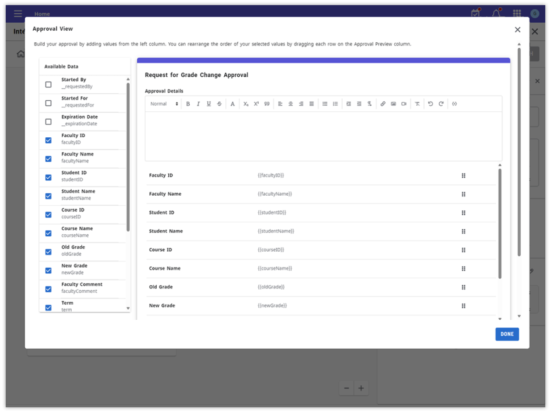Click the Faculty ID row drag handle
This screenshot has height=413, width=551.
click(463, 176)
